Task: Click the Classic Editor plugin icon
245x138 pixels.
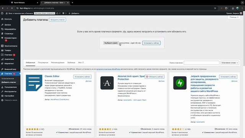Action: (x=34, y=83)
